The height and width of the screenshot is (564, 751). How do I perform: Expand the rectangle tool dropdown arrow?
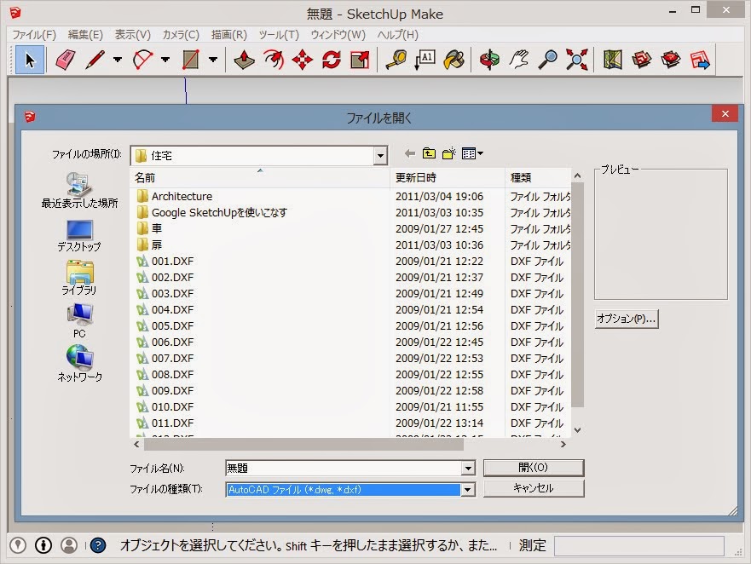tap(213, 60)
